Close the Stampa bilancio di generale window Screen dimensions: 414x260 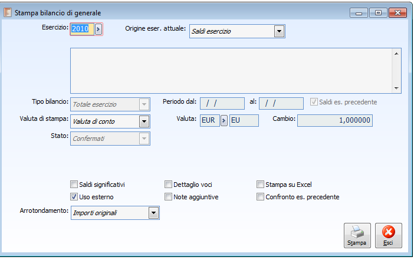[x=397, y=12]
